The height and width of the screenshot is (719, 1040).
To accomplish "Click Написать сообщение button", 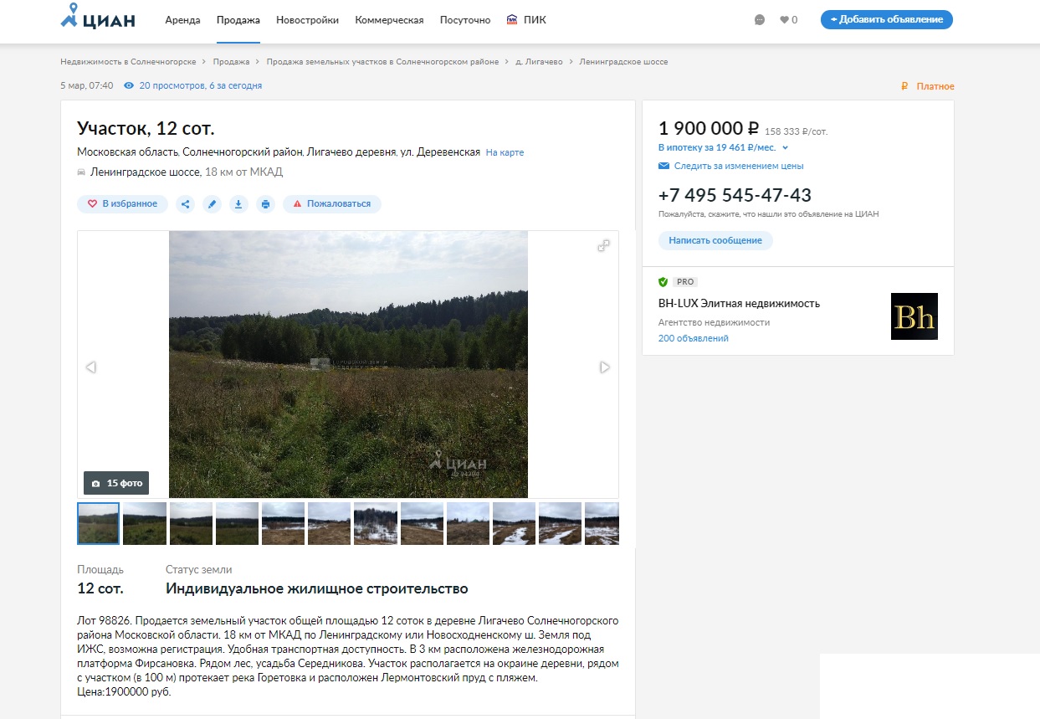I will coord(715,240).
